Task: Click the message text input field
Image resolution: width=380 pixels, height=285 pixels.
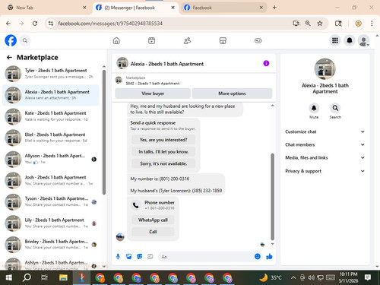Action: tap(205, 257)
